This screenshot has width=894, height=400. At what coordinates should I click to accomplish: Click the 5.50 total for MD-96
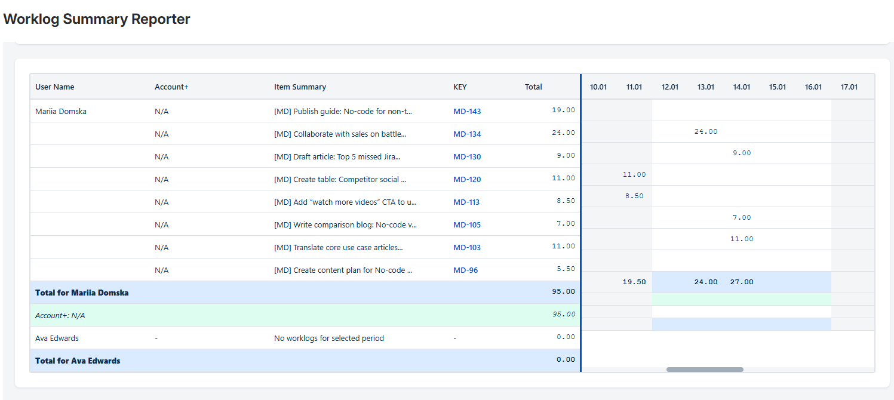[x=566, y=269]
